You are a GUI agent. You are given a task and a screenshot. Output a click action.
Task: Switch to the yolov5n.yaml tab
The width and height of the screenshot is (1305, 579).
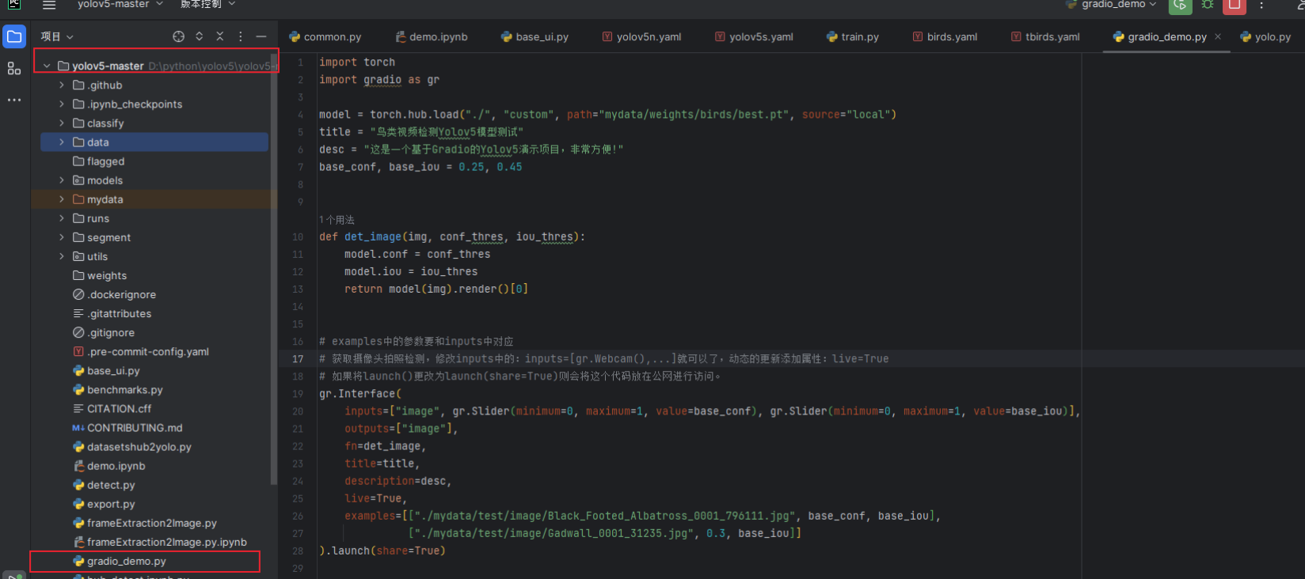point(641,36)
